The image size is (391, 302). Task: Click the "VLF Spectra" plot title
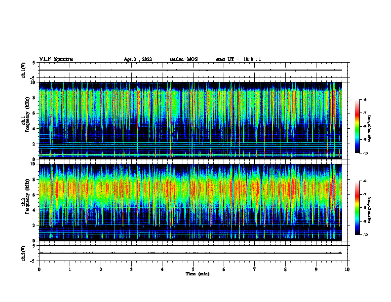(x=56, y=59)
